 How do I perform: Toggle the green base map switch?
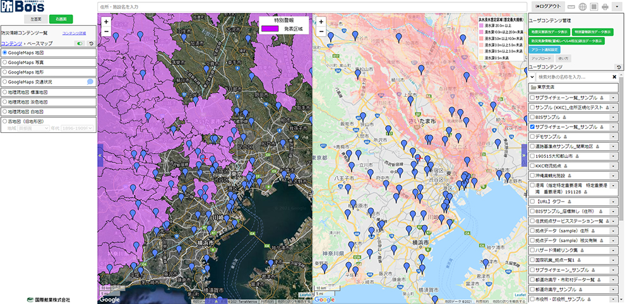pos(80,43)
